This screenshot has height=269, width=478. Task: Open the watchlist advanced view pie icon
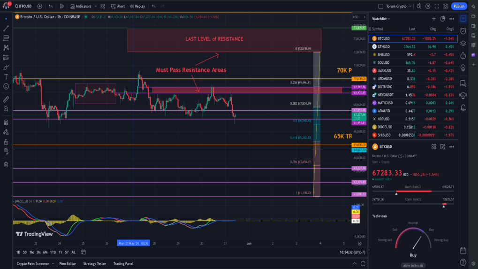click(x=443, y=19)
